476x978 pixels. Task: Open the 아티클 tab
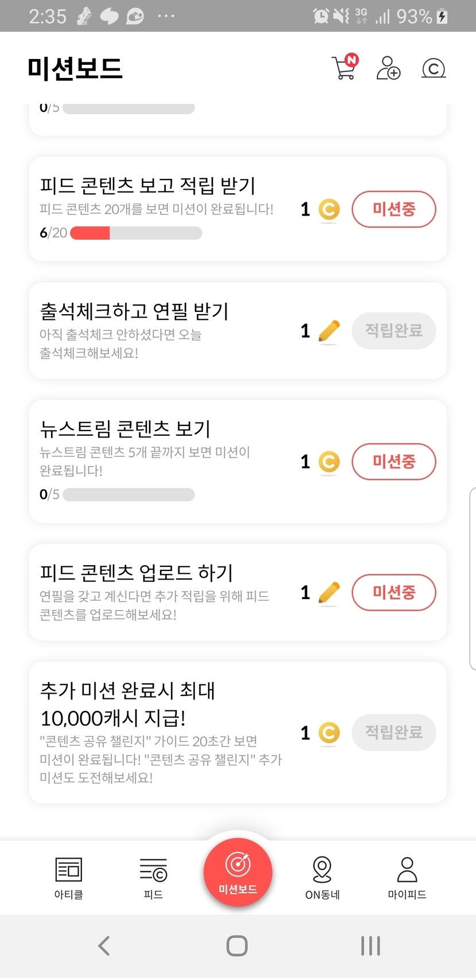(69, 877)
